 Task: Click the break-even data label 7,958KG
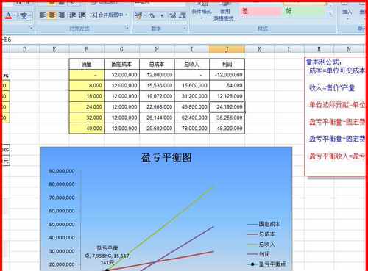[x=107, y=256]
